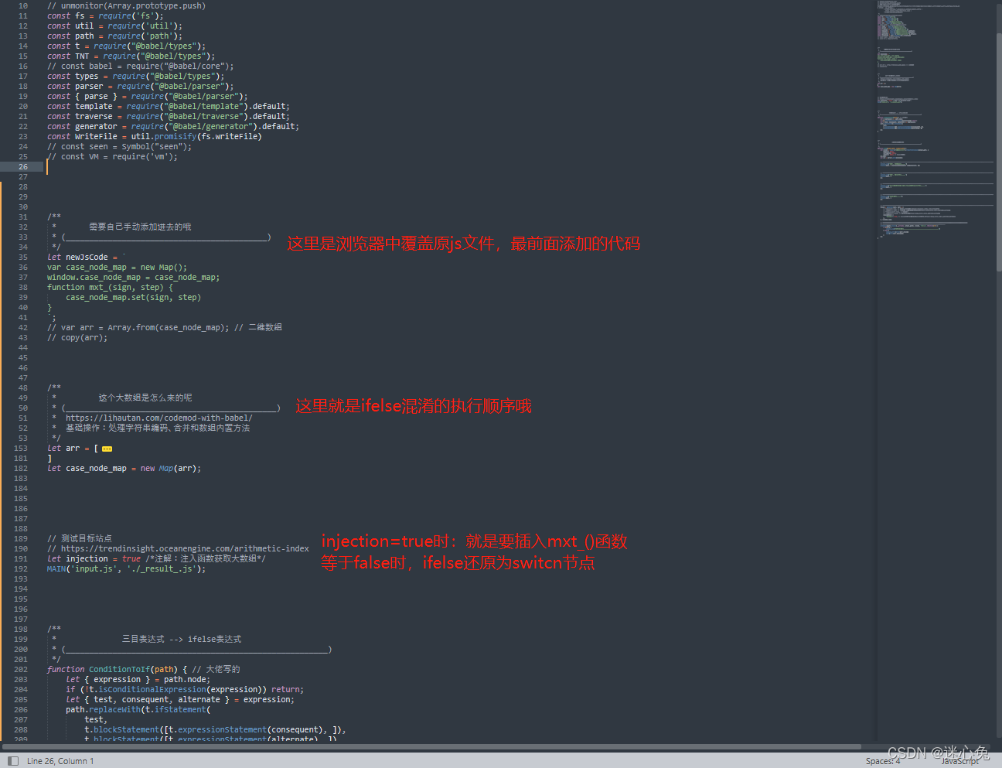The width and height of the screenshot is (1002, 768).
Task: Click the const fs = require('fs') line
Action: (x=105, y=15)
